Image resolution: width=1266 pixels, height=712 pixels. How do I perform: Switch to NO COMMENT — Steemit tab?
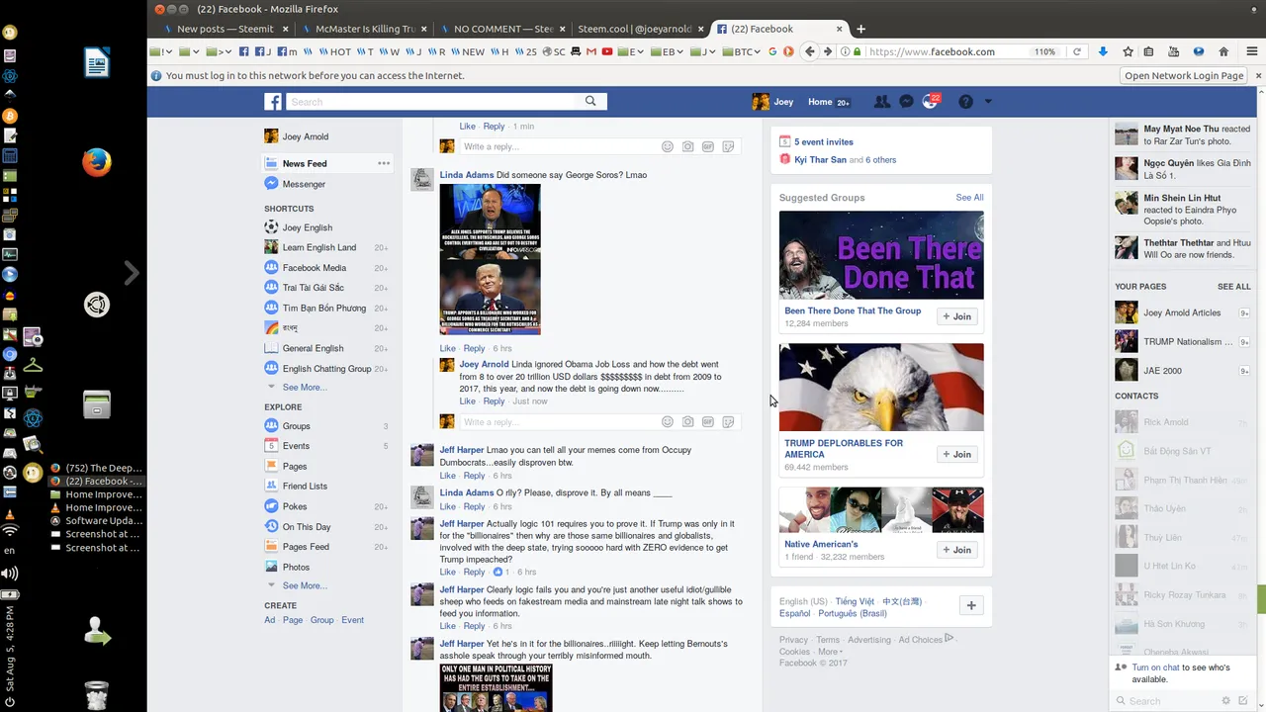pos(502,29)
